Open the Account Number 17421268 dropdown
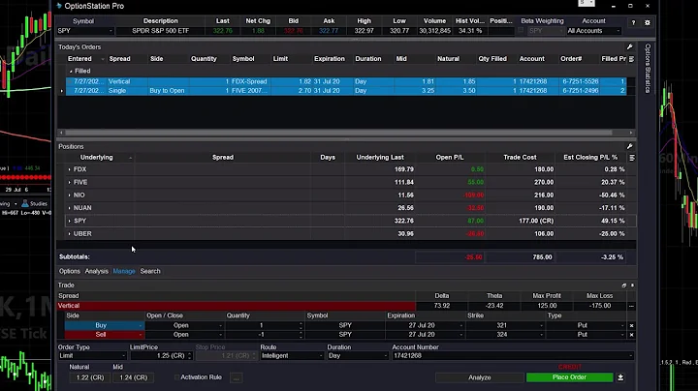Viewport: 698px width, 391px height. click(630, 356)
